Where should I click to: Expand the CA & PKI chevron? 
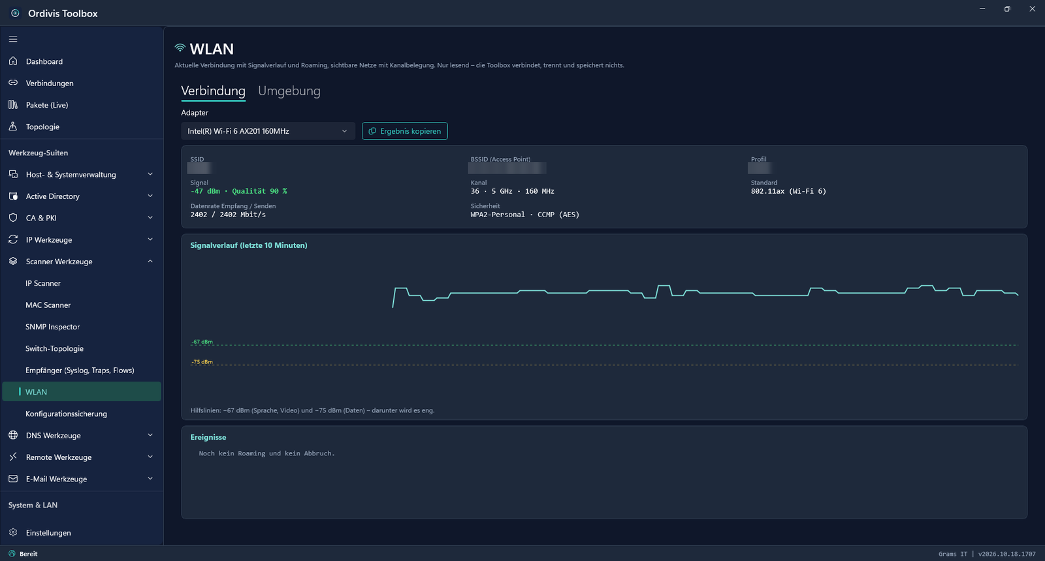pyautogui.click(x=150, y=218)
